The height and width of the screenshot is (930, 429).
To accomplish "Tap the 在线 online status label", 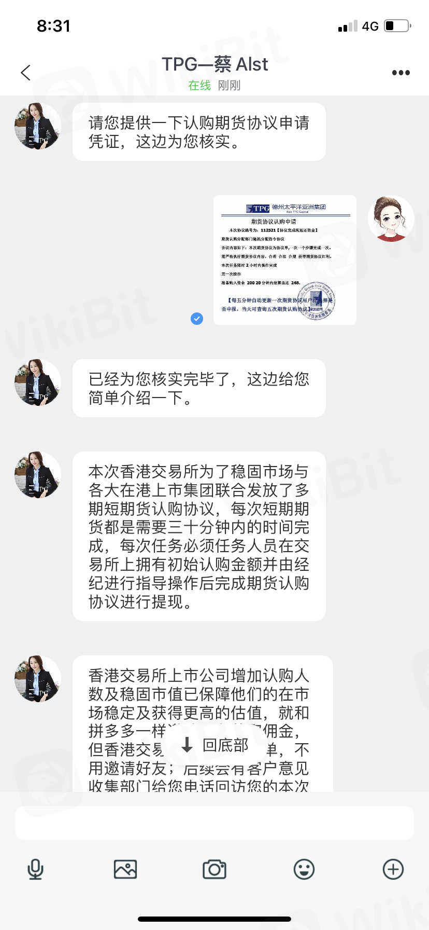I will tap(199, 85).
